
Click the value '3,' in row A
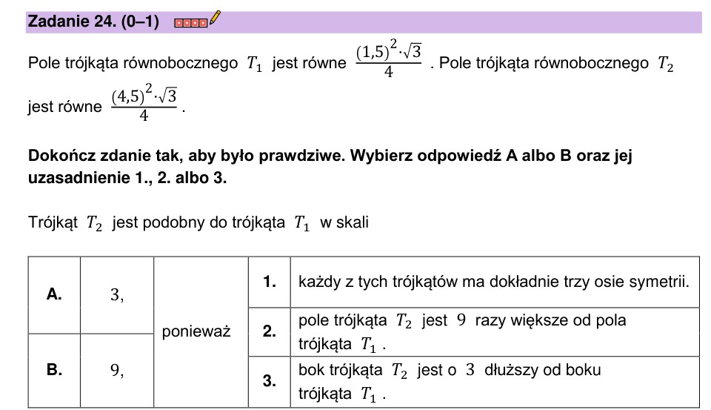tap(117, 295)
